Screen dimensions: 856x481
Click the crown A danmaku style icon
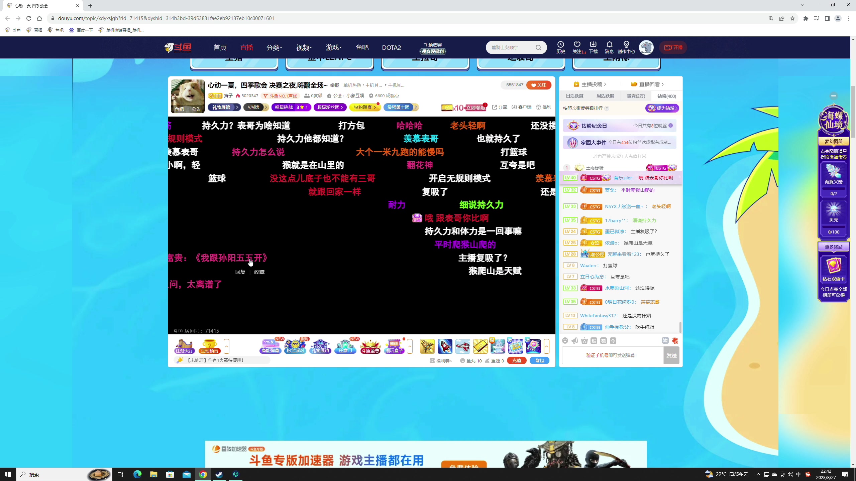(x=584, y=341)
